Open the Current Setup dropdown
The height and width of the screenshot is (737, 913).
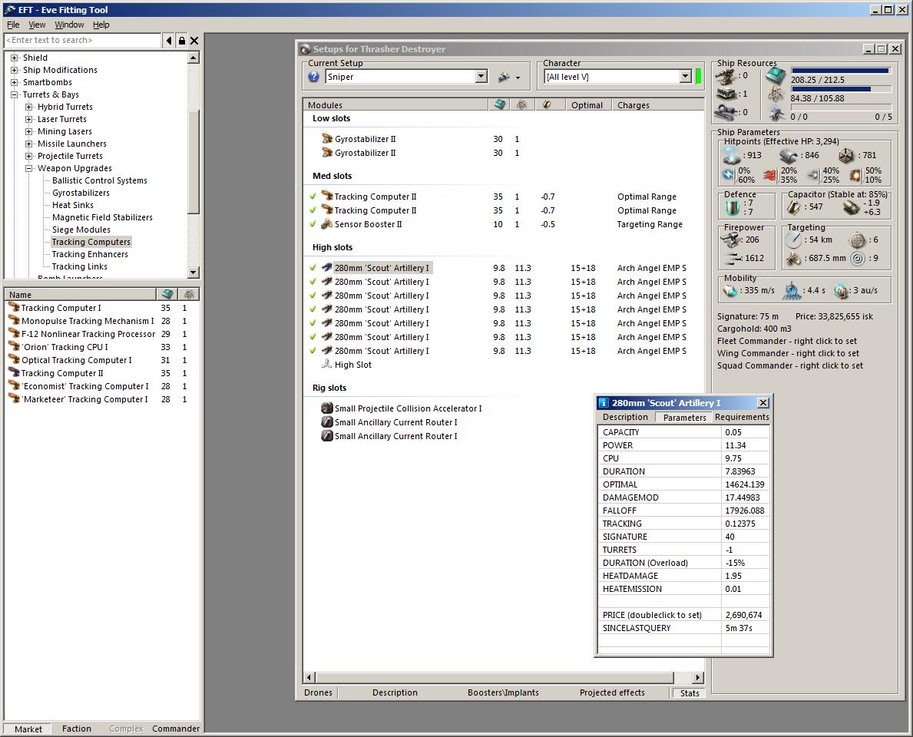481,77
